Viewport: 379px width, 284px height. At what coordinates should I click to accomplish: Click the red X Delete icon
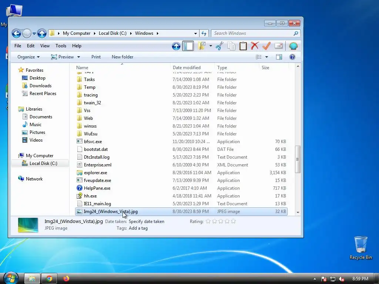point(255,46)
